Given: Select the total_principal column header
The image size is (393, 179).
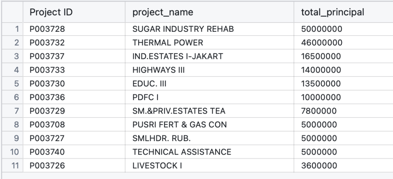Looking at the screenshot, I should click(332, 12).
